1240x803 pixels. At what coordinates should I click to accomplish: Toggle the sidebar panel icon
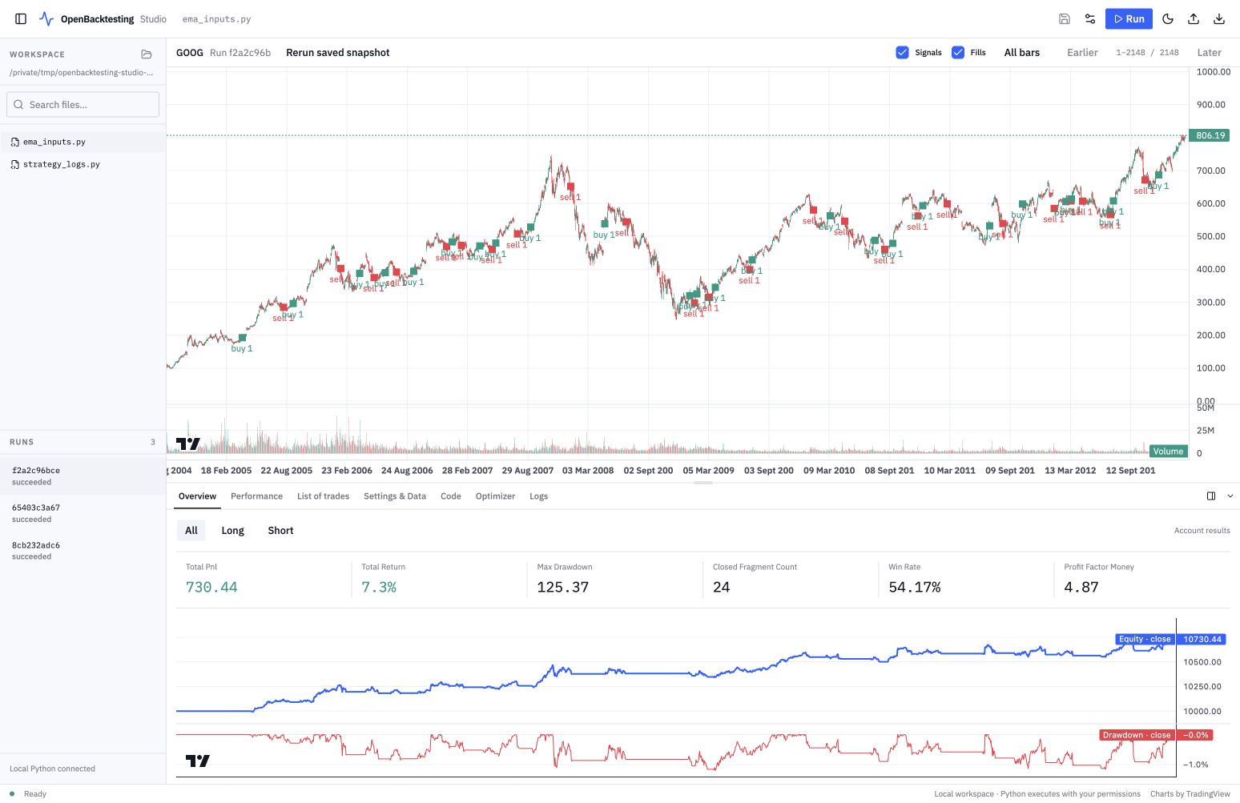pyautogui.click(x=21, y=19)
